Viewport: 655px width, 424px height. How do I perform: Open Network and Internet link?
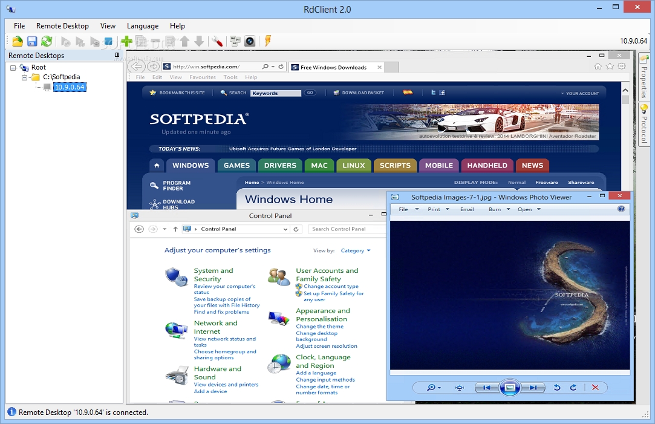(x=215, y=327)
